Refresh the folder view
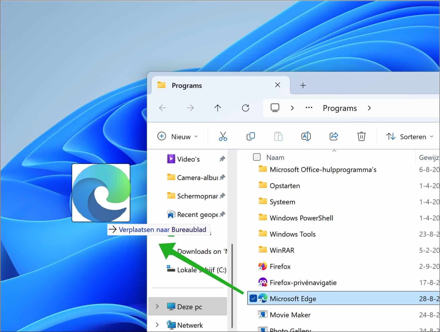 point(246,108)
